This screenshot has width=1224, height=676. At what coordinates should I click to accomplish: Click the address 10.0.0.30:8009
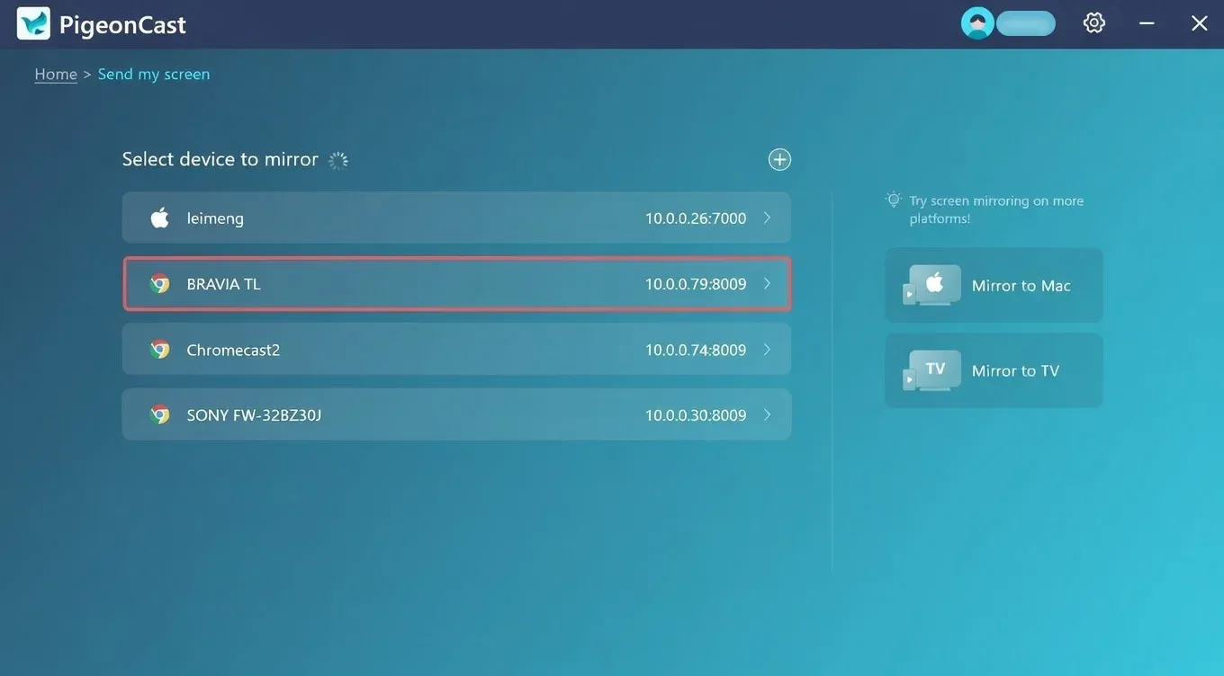click(x=696, y=414)
